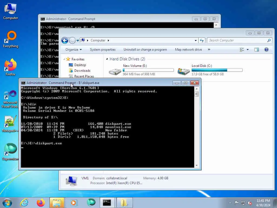Click Uninstall or change a program
This screenshot has width=277, height=208.
point(145,50)
